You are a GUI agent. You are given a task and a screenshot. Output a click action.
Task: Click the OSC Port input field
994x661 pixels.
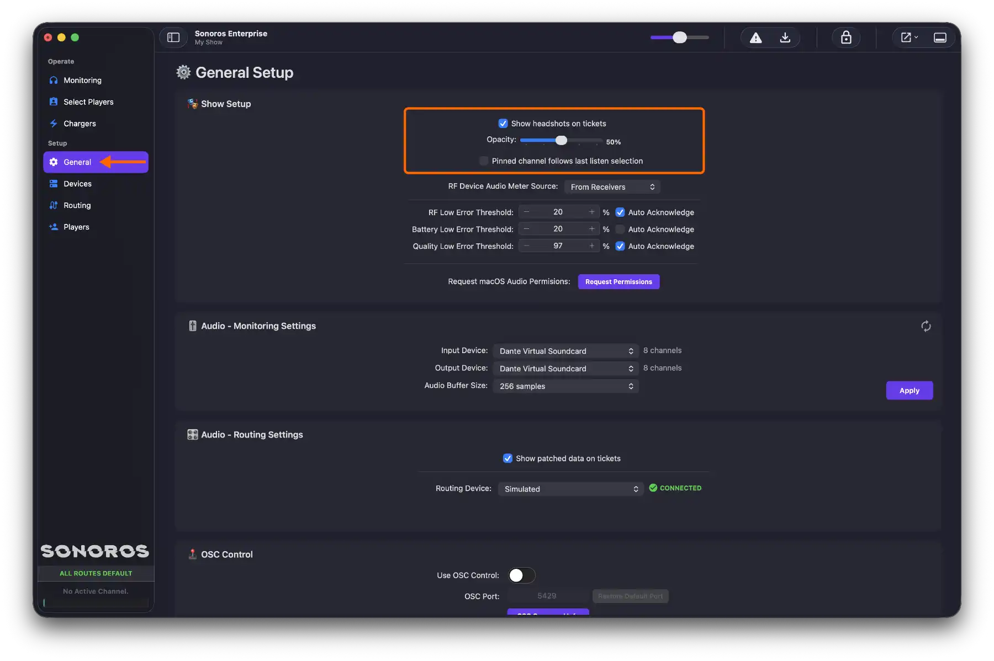(547, 596)
